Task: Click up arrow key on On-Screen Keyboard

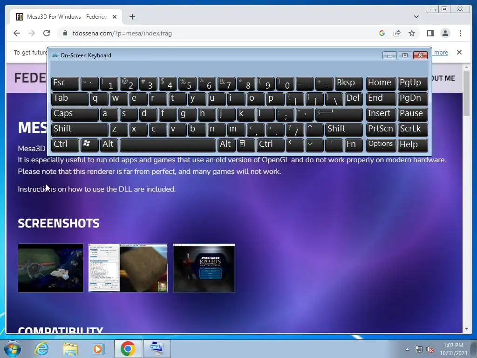Action: pyautogui.click(x=314, y=129)
